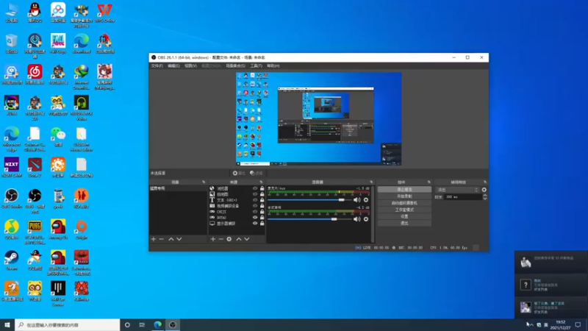Viewport: 588px width, 331px height.
Task: Click the OBS preview canvas thumbnail
Action: (319, 118)
